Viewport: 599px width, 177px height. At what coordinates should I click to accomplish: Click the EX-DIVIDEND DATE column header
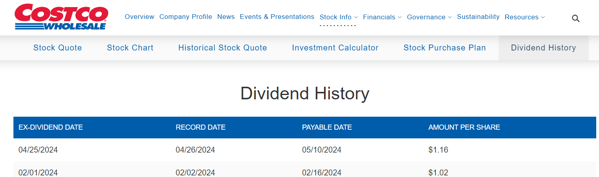(x=51, y=127)
